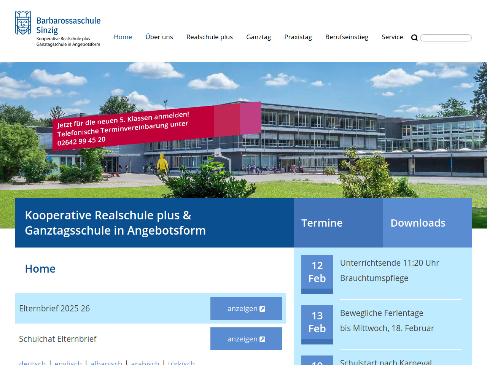This screenshot has height=365, width=487.
Task: Go to the Ganztag page
Action: point(258,37)
